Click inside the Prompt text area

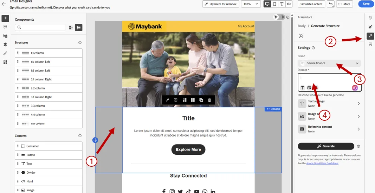point(330,82)
